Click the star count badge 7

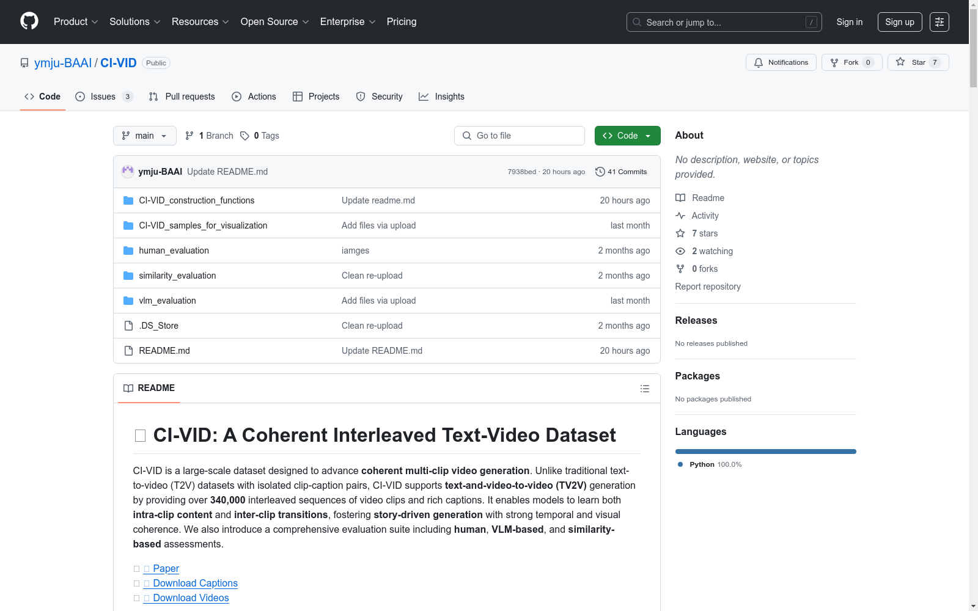tap(935, 62)
